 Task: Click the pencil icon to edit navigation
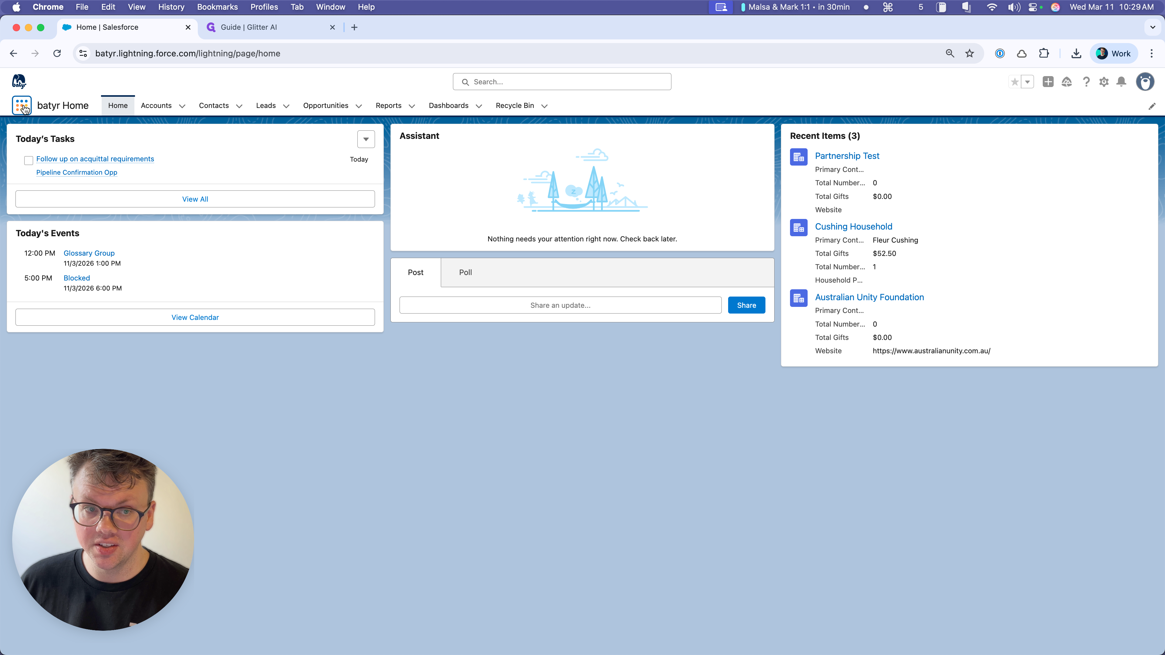point(1152,106)
